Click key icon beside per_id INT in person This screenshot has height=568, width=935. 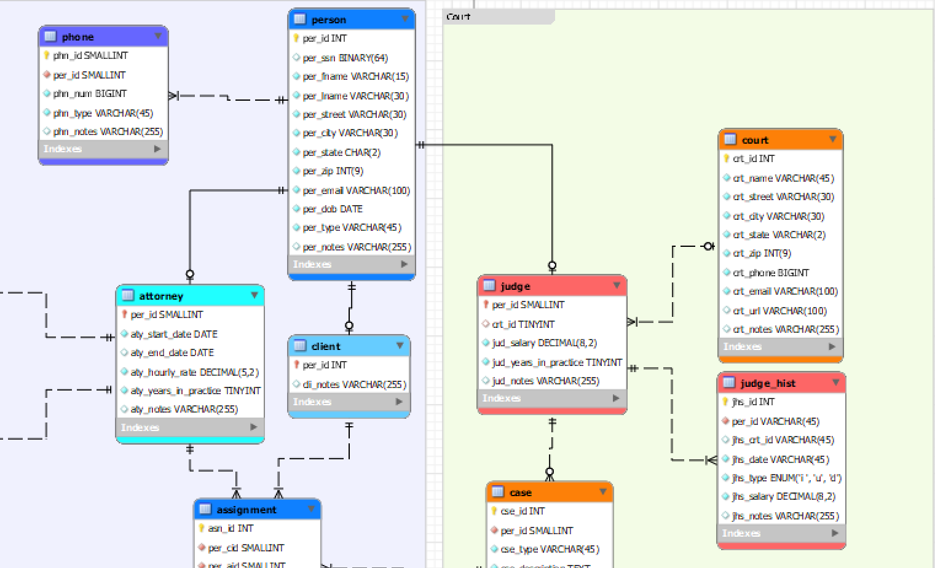[x=296, y=38]
